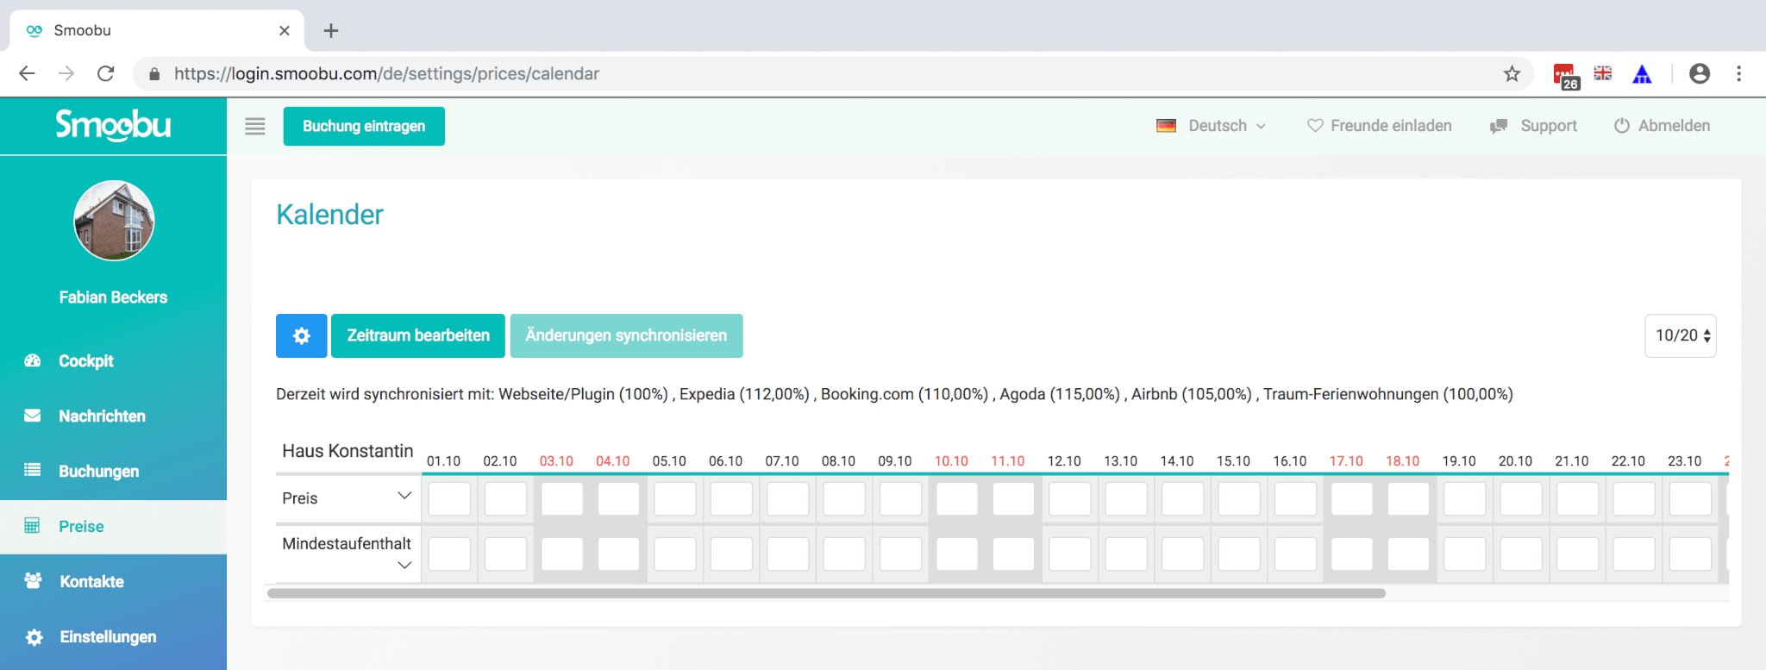Close the Smoobu browser tab
Image resolution: width=1766 pixels, height=670 pixels.
point(285,31)
